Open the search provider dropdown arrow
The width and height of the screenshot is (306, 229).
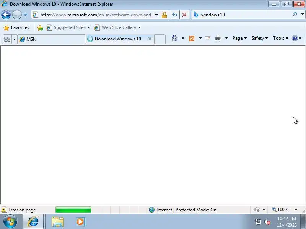coord(302,15)
